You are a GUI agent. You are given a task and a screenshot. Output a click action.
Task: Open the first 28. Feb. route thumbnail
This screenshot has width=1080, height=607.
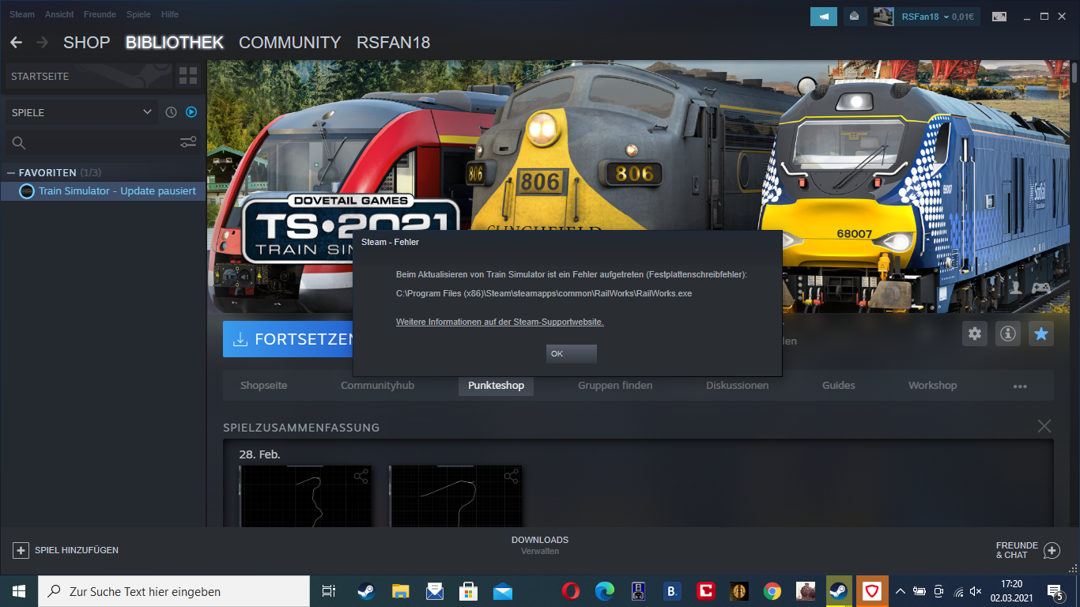(305, 496)
